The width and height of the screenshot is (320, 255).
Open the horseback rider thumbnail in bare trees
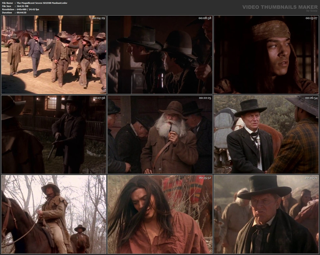point(54,214)
